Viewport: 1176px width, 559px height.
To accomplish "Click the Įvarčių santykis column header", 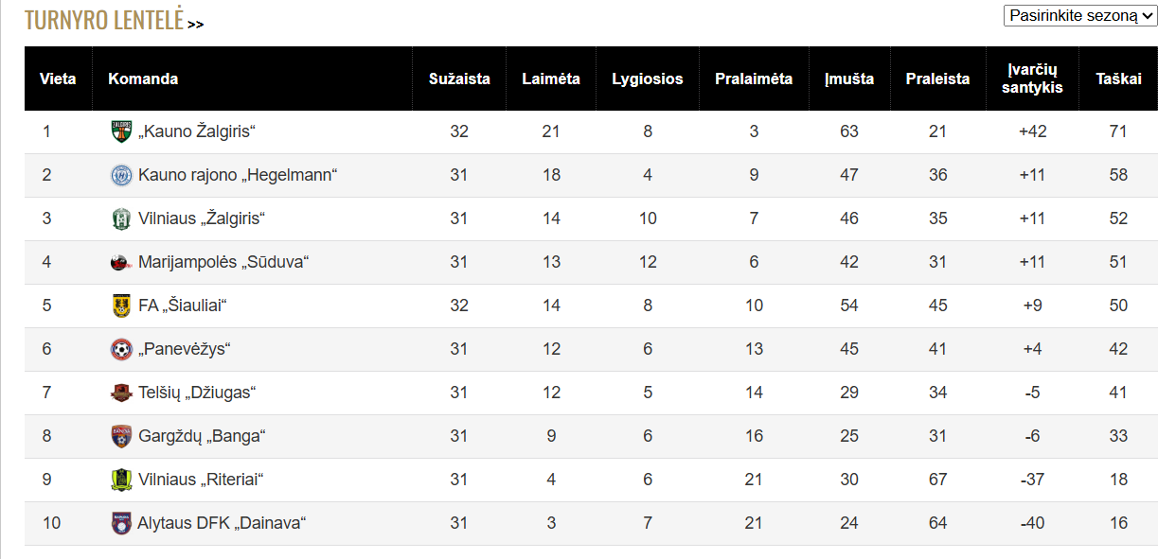I will 1032,79.
